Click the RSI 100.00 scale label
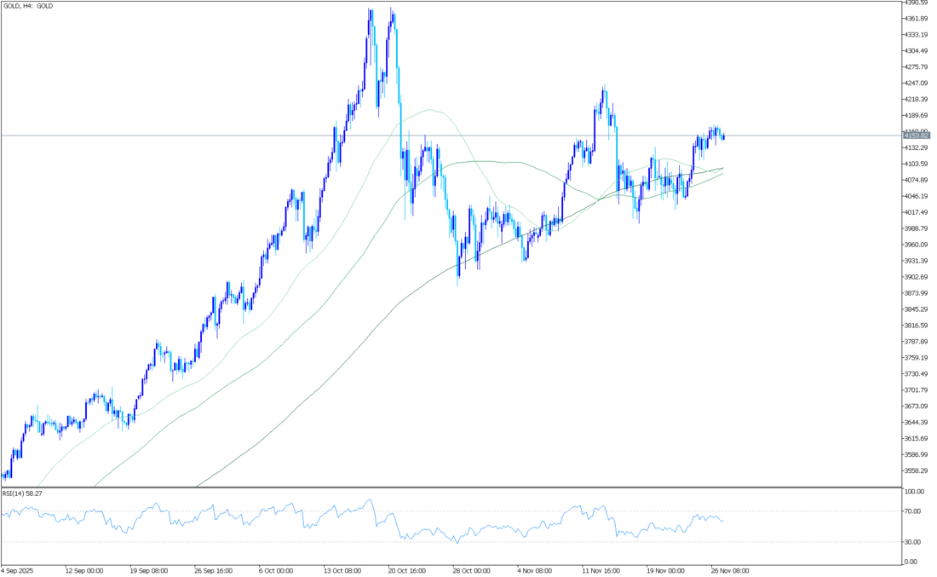Viewport: 937px width, 577px height. (914, 493)
